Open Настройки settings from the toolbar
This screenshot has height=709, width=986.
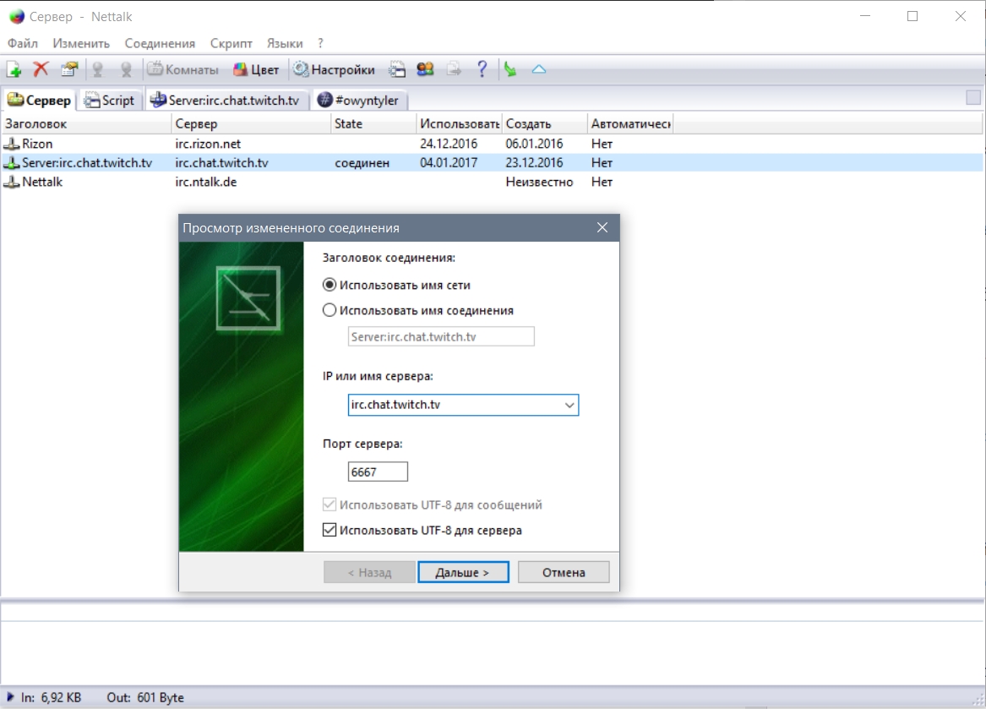coord(334,69)
